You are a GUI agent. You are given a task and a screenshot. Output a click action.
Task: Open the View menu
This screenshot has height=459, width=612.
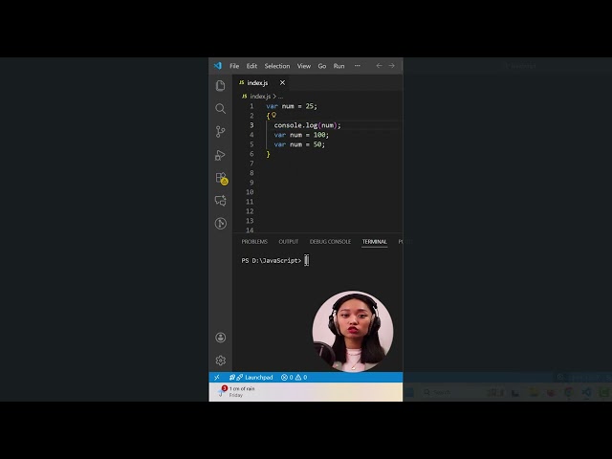304,66
